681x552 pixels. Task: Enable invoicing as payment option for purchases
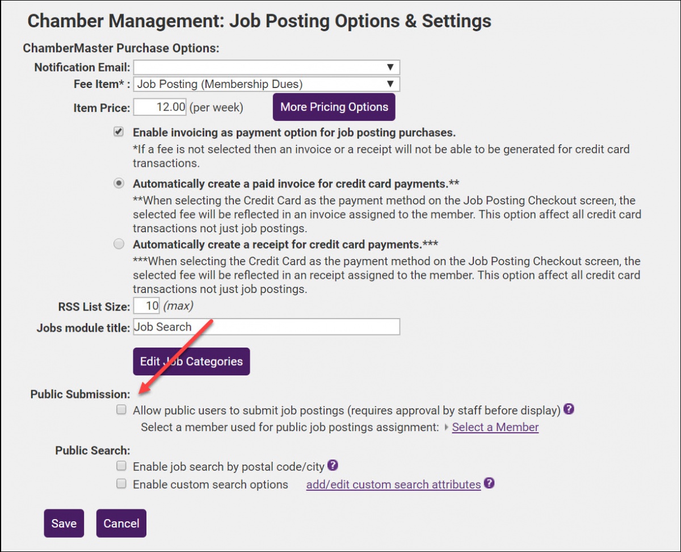tap(118, 132)
